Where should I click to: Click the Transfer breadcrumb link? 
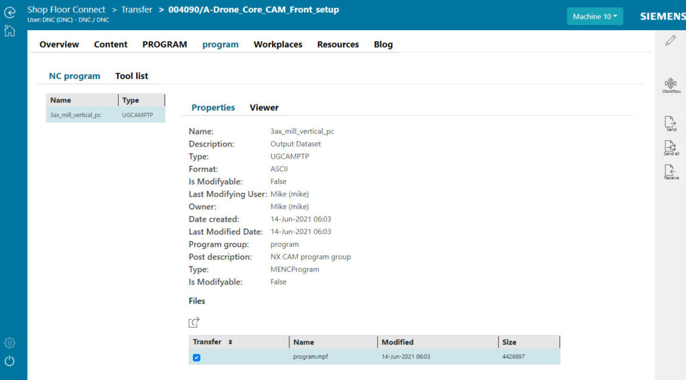coord(137,9)
